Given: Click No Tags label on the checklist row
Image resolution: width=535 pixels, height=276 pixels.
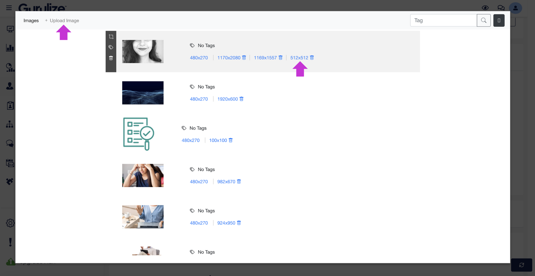Looking at the screenshot, I should pos(198,128).
